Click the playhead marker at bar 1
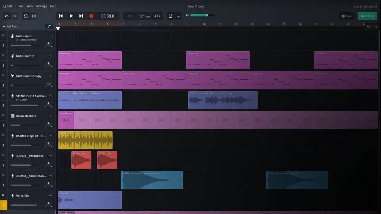381x214 pixels. tap(58, 29)
